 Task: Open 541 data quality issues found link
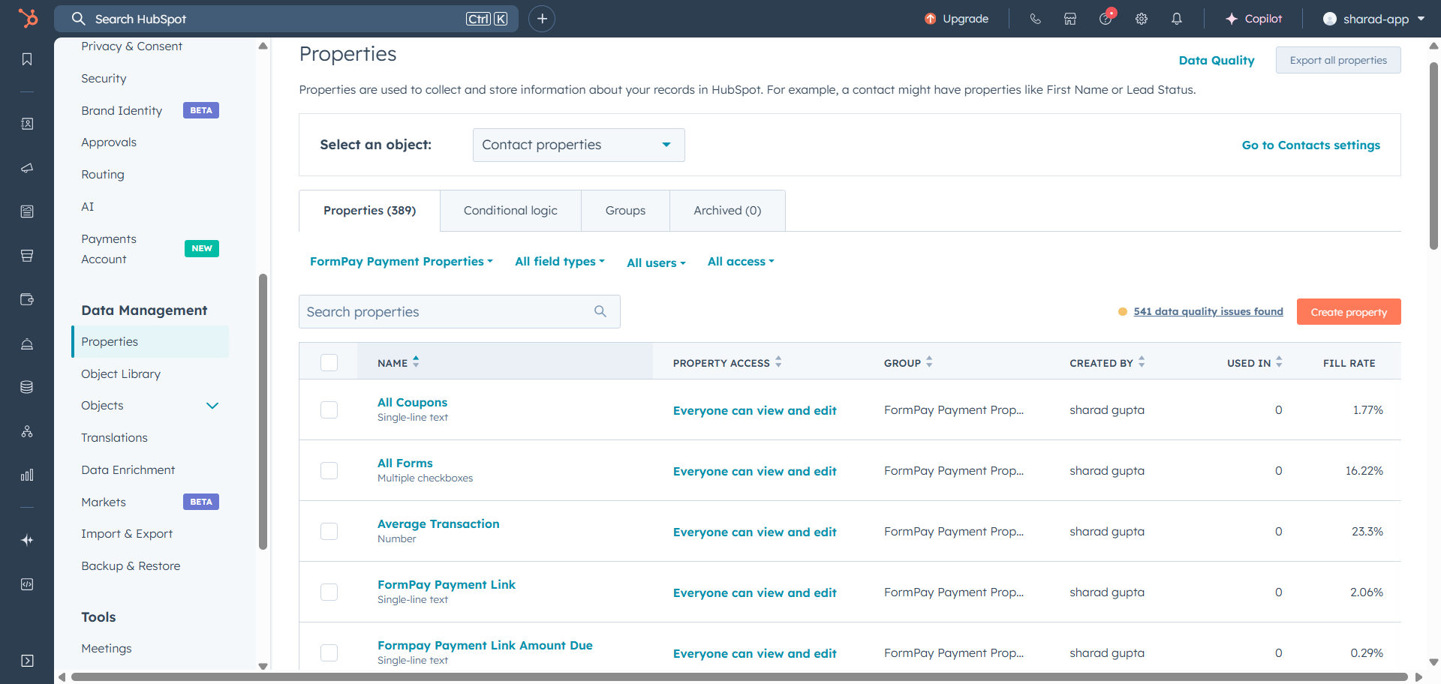(1208, 311)
